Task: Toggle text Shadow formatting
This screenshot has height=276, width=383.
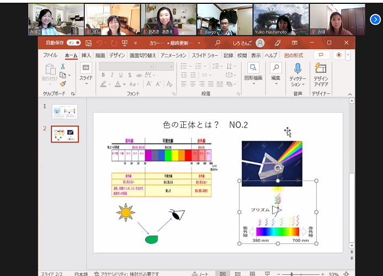Action: tap(130, 75)
